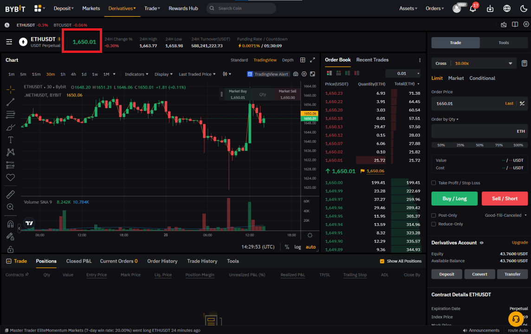The image size is (531, 334).
Task: Open order book more options menu
Action: 420,60
